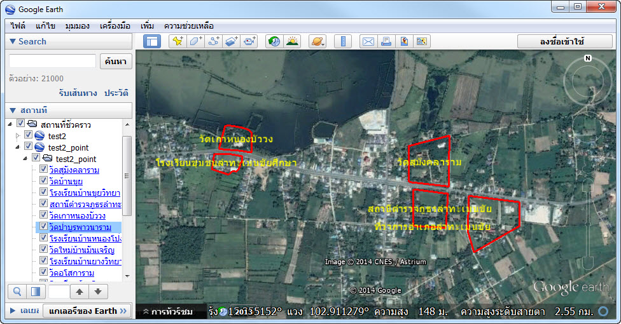621x324 pixels.
Task: Open the แกลเลอรี่ของ Earth gallery button
Action: pos(88,311)
